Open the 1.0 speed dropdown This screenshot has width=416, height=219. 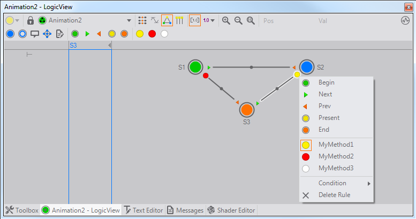click(209, 20)
